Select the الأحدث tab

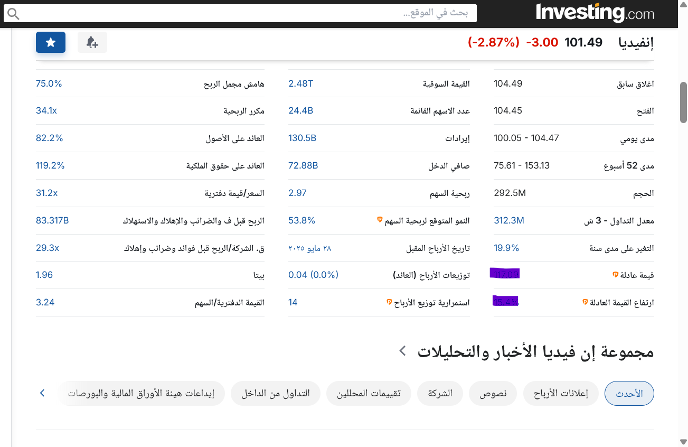(x=629, y=394)
